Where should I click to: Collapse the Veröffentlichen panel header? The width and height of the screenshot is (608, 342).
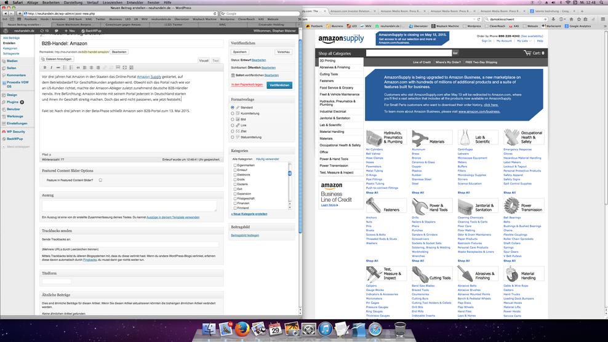[x=262, y=43]
